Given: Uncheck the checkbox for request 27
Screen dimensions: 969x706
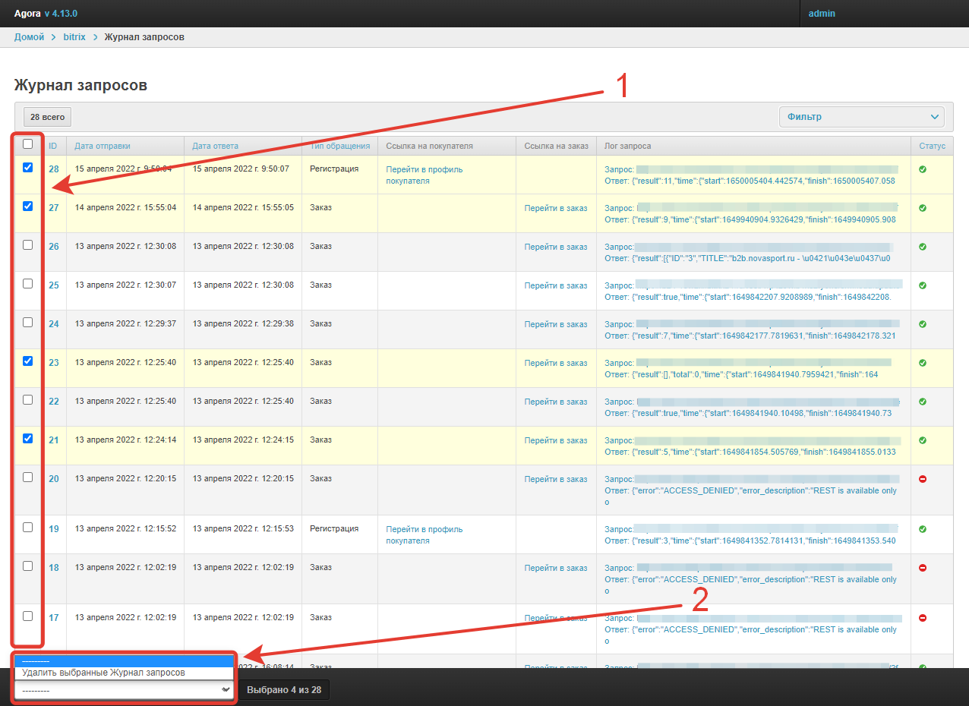Looking at the screenshot, I should pyautogui.click(x=28, y=206).
